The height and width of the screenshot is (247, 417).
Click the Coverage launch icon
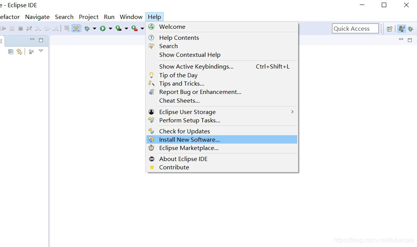[x=119, y=28]
